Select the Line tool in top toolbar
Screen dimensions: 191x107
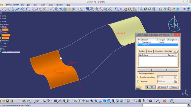[x=3, y=9]
